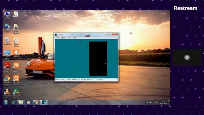Click the 'Level1' status bar entry
Screen dimensions: 204x115
coord(57,80)
